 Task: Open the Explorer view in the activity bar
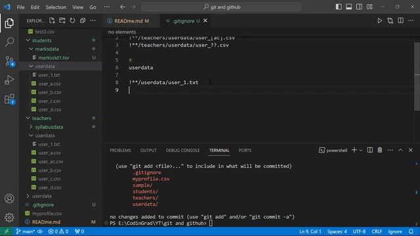9,24
